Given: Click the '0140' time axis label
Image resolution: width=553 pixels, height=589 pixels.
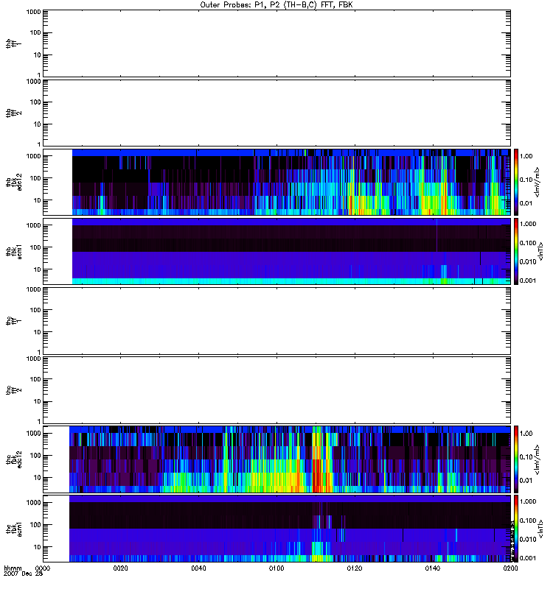Looking at the screenshot, I should click(433, 568).
